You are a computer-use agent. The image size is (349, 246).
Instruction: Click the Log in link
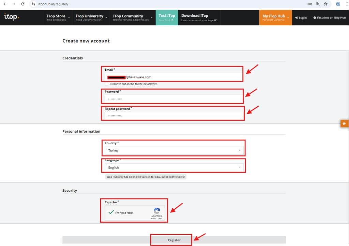(x=301, y=18)
